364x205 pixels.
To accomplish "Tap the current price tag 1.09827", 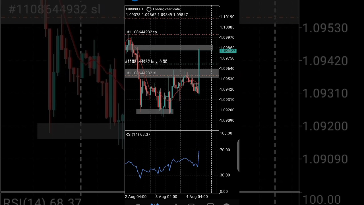I will 228,51.
